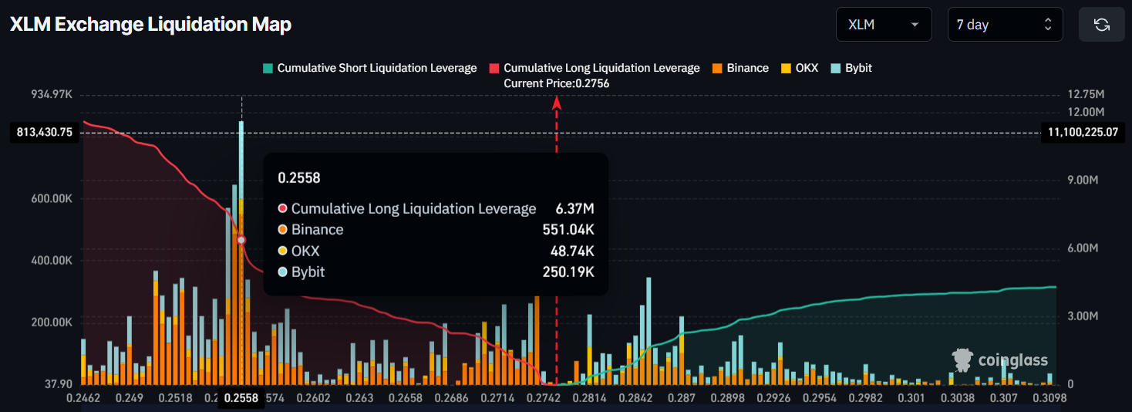Click the yellow OKX legend swatch
This screenshot has width=1132, height=412.
(x=787, y=68)
